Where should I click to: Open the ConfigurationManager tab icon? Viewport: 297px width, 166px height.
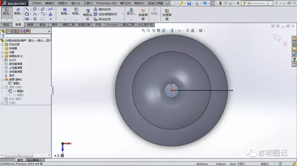coord(15,31)
